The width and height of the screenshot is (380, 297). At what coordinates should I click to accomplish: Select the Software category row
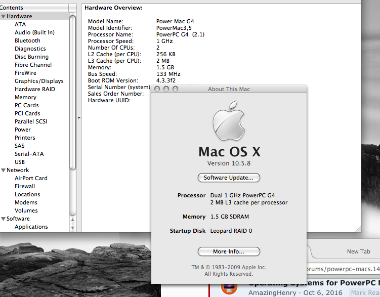[34, 219]
